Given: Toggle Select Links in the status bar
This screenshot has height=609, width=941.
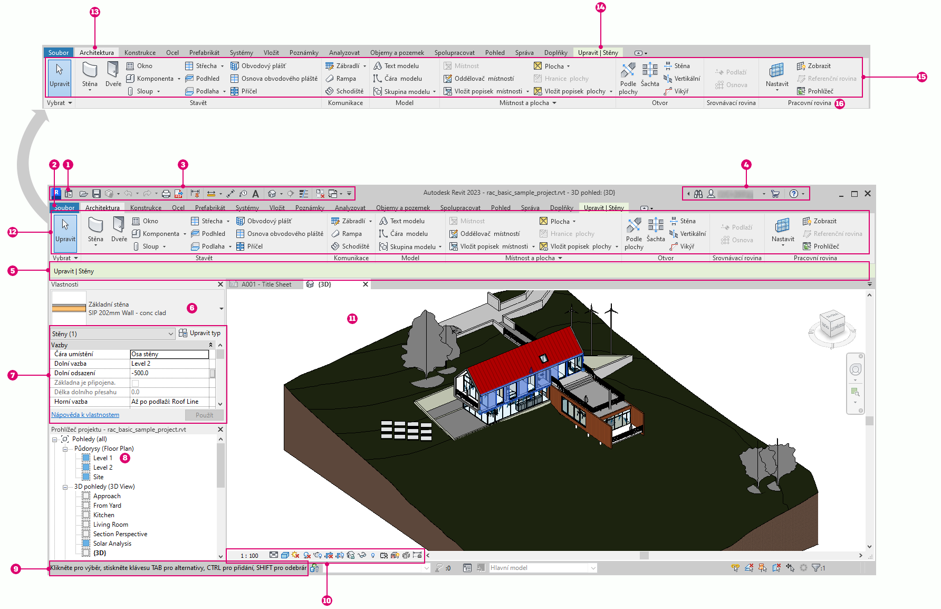Looking at the screenshot, I should [735, 568].
